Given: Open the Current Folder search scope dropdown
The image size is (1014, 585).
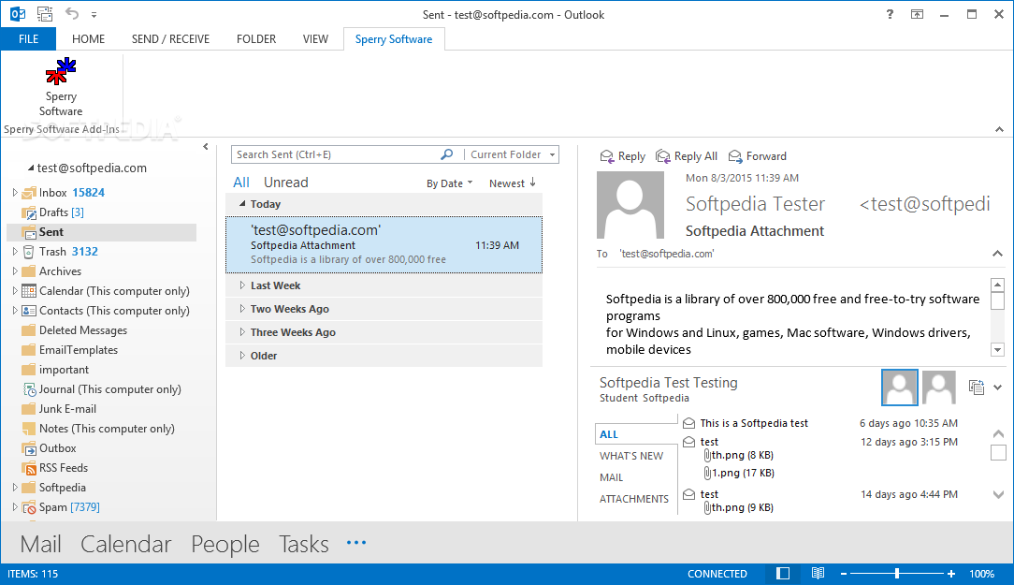Looking at the screenshot, I should tap(512, 154).
